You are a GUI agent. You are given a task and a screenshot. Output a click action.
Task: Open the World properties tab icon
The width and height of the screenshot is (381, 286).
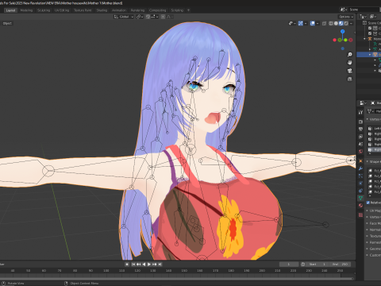coord(360,152)
